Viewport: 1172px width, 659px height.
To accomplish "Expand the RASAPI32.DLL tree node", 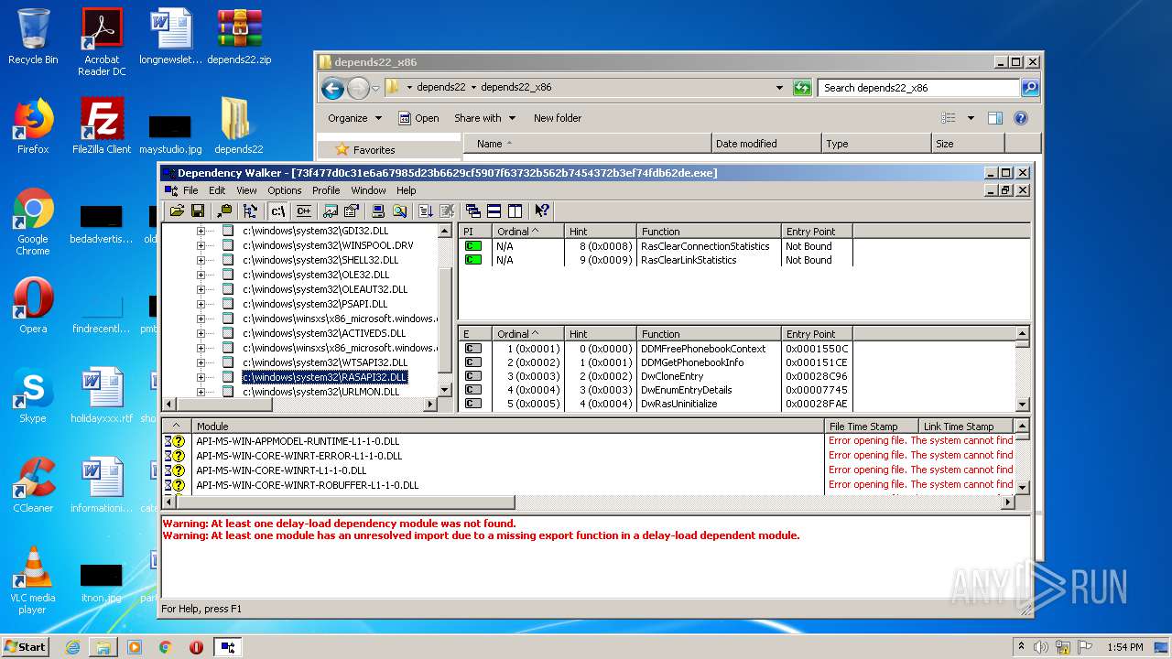I will coord(201,377).
